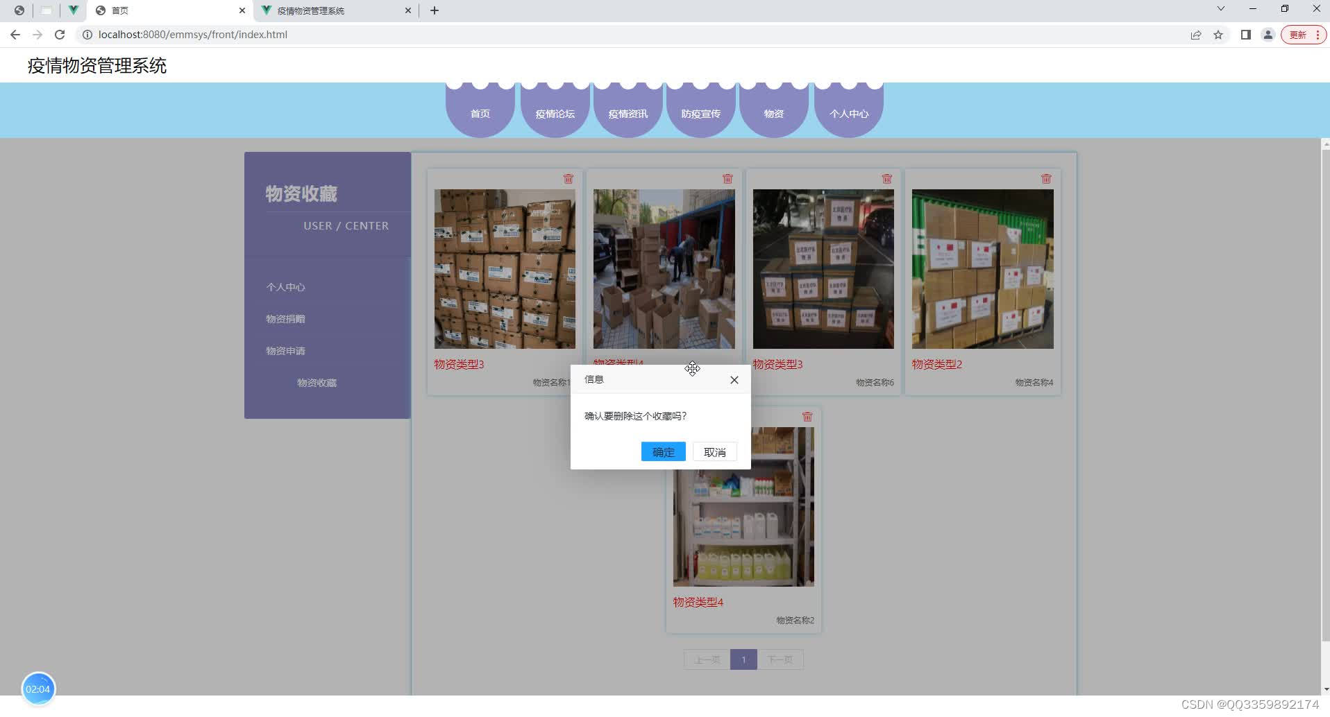Open 物资 in the navigation bar

click(x=774, y=110)
